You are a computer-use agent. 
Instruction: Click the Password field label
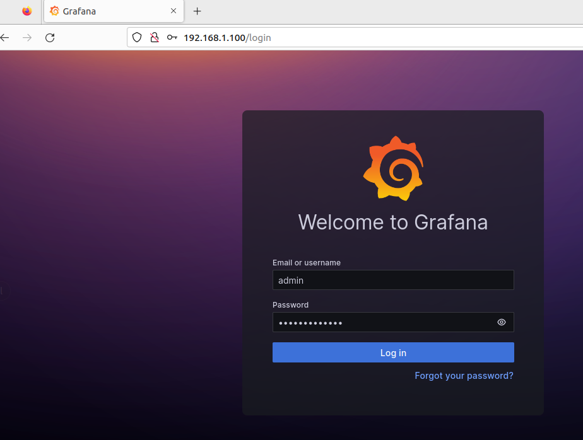pyautogui.click(x=290, y=305)
